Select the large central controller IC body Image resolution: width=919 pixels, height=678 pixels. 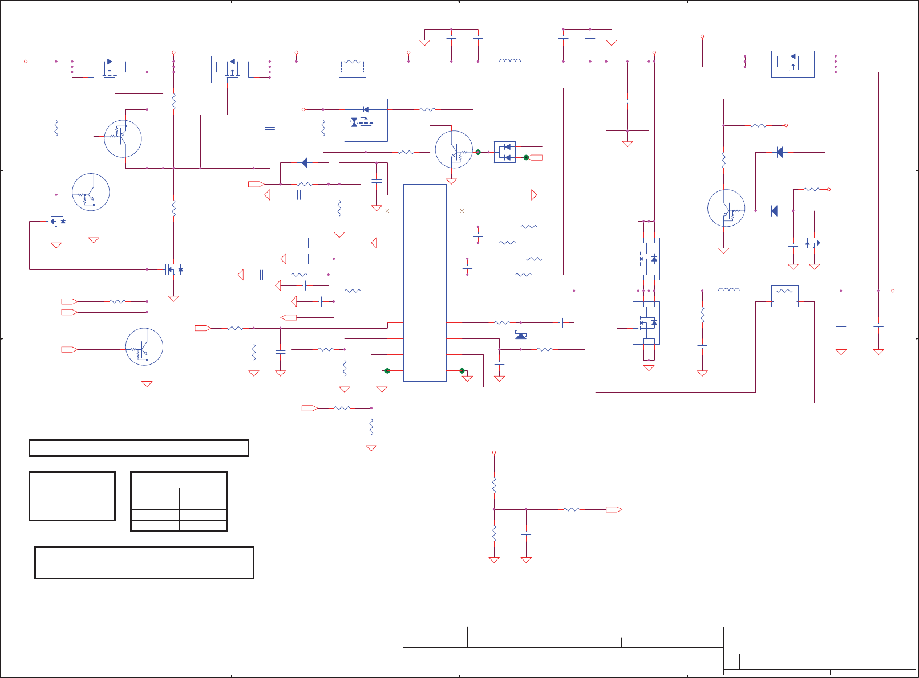(424, 283)
